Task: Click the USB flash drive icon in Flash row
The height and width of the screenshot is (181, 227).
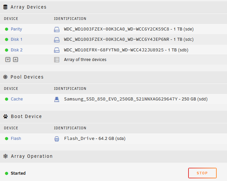Action: click(57, 139)
